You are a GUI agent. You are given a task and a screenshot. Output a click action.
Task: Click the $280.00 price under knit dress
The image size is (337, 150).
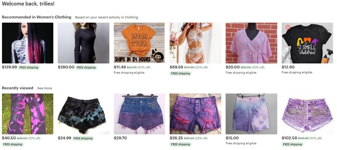[66, 67]
